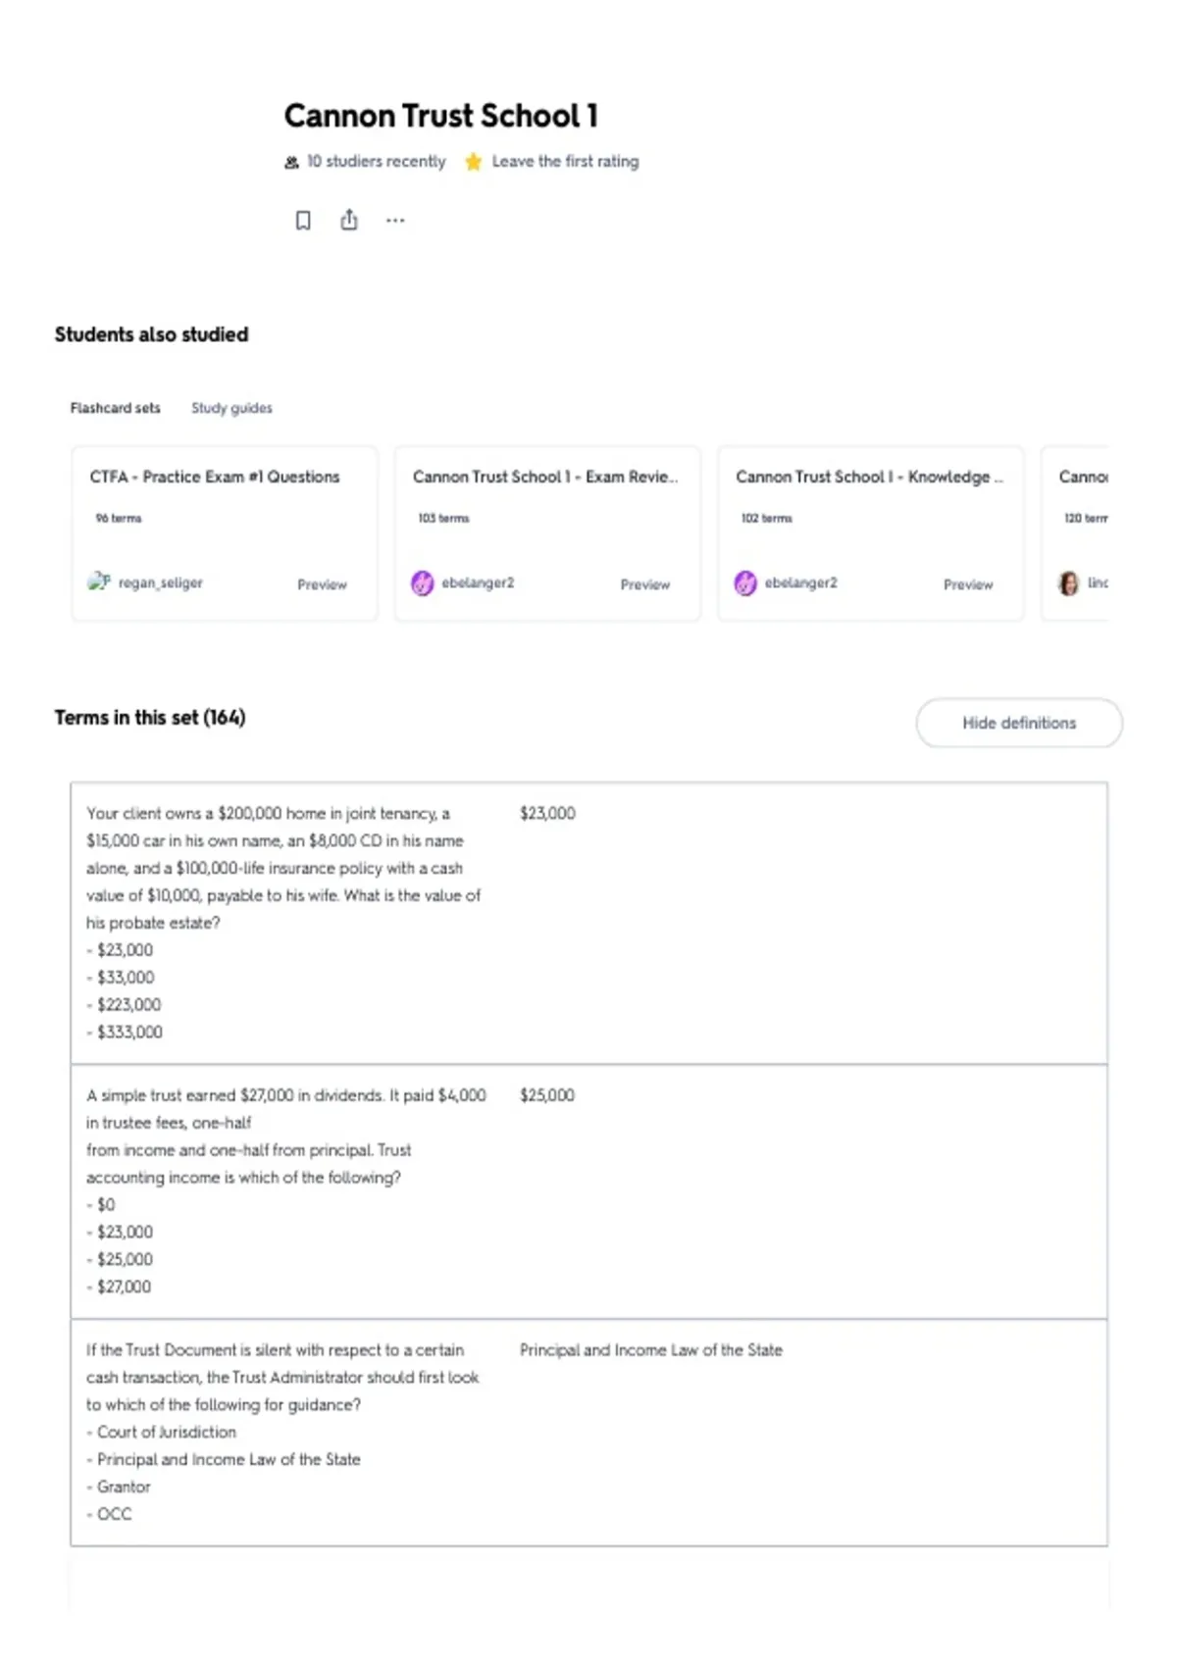1177x1667 pixels.
Task: Select the user avatar on the fourth card
Action: click(x=1069, y=583)
